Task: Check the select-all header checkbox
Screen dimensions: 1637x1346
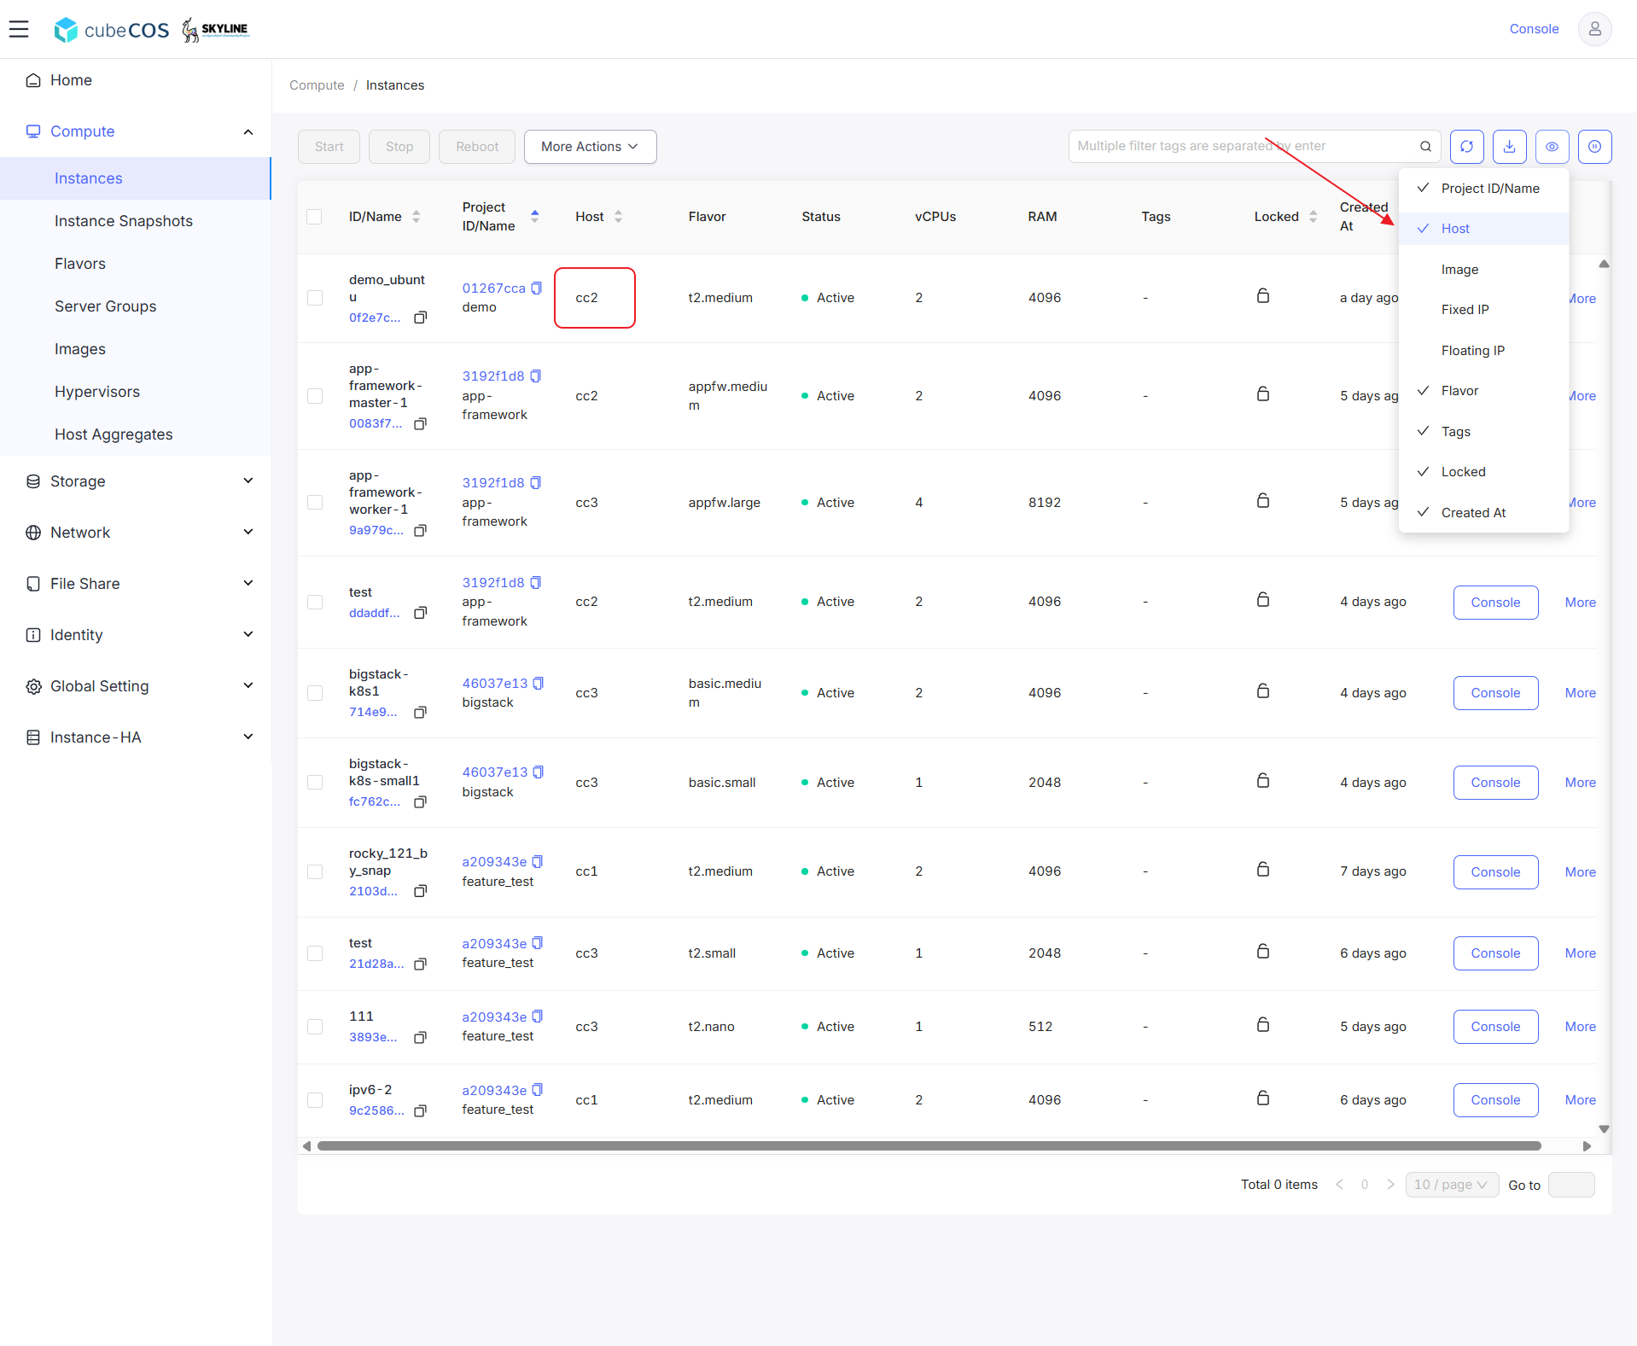Action: (x=314, y=217)
